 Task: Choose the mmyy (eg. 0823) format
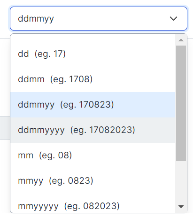tap(93, 181)
